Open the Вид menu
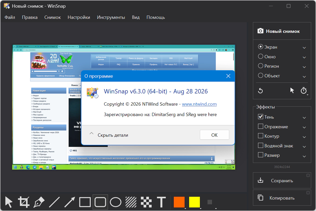Viewport: 316px width, 211px height. click(x=136, y=17)
